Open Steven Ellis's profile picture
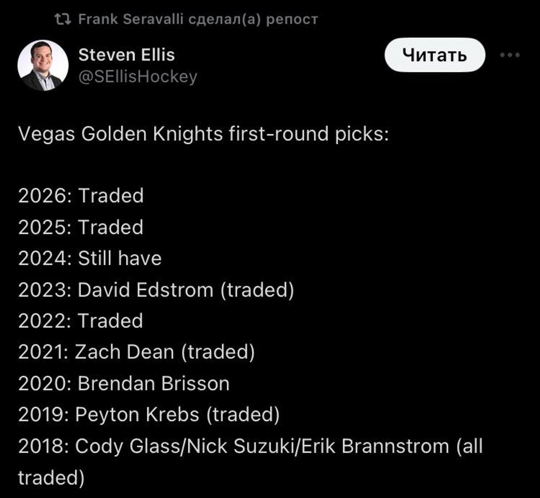540x498 pixels. [x=43, y=65]
